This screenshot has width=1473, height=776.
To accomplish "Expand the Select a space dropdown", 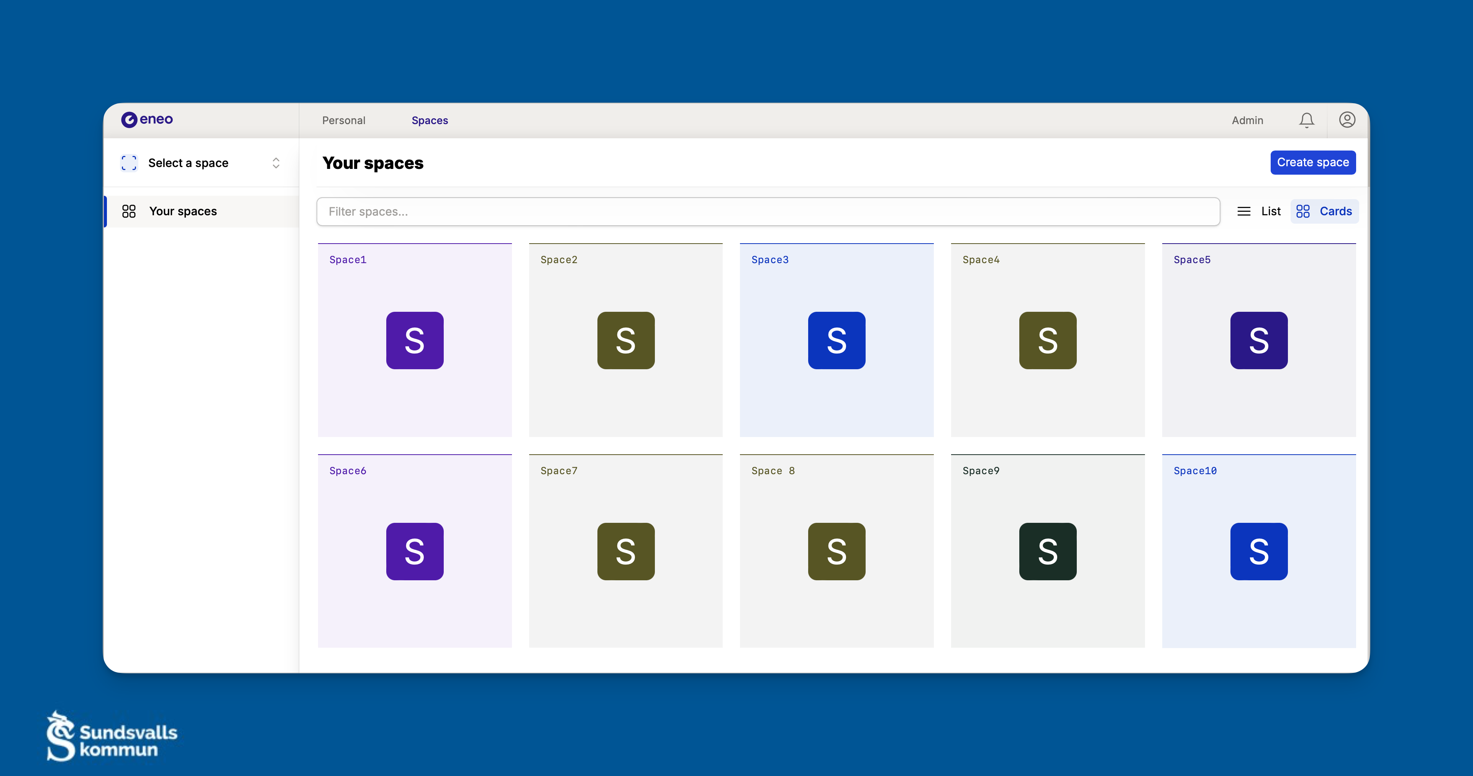I will click(x=188, y=163).
